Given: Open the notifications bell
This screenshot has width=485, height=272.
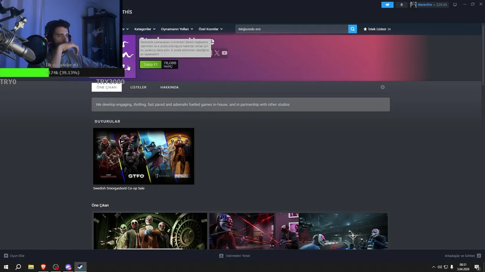Looking at the screenshot, I should [x=402, y=5].
